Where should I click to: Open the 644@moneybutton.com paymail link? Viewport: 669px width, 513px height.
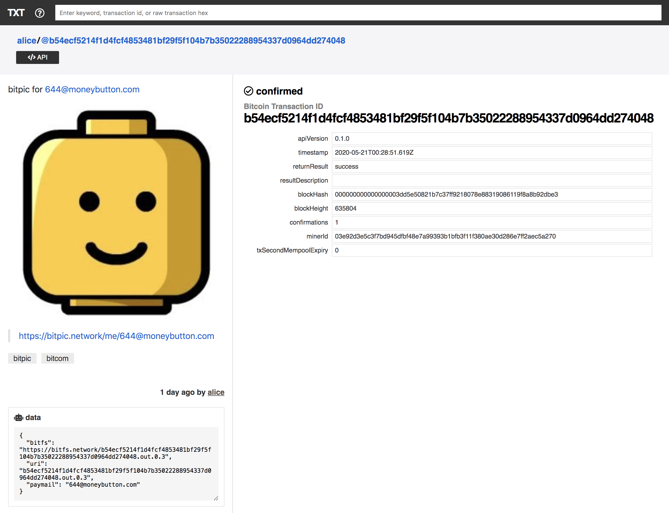pos(92,89)
